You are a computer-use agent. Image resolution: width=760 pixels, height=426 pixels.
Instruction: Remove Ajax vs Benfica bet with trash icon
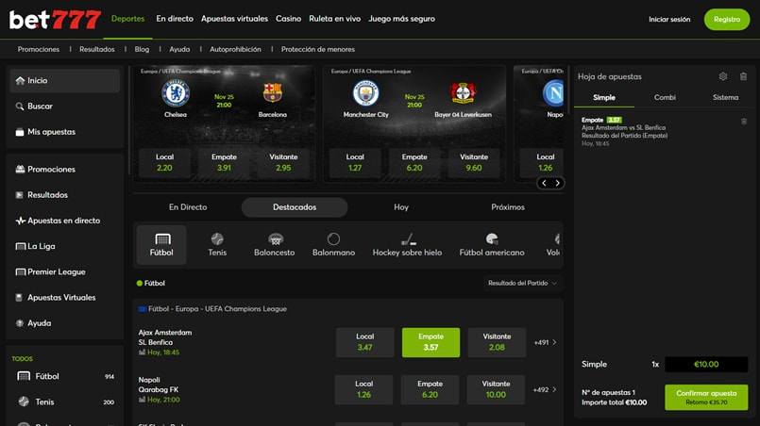(x=744, y=121)
